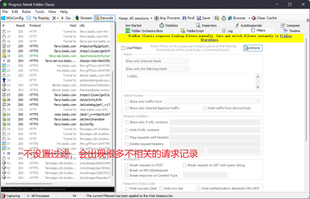Open the File menu
The height and width of the screenshot is (199, 310).
(x=5, y=12)
